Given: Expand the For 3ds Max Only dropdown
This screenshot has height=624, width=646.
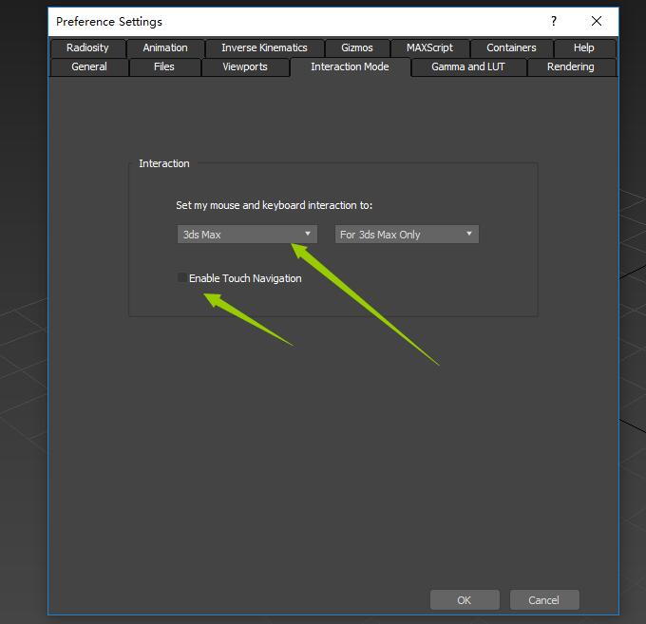Looking at the screenshot, I should [x=407, y=234].
